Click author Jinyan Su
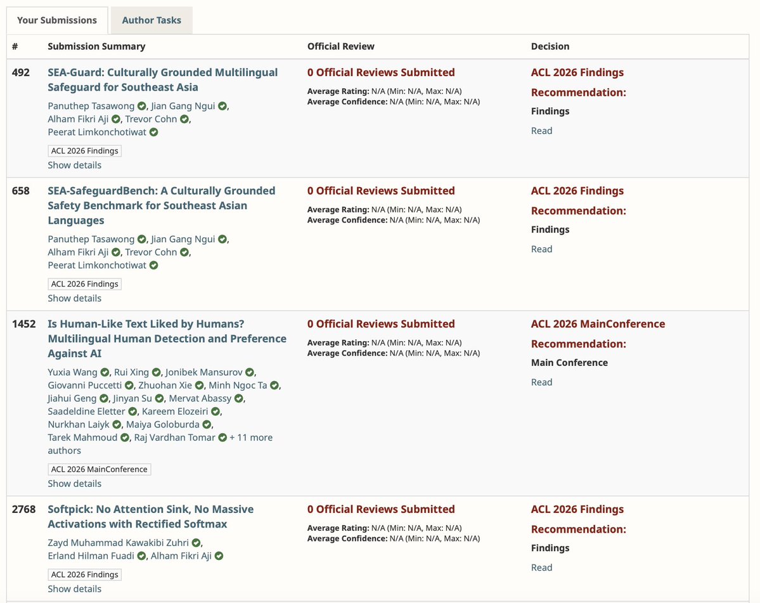The image size is (760, 603). pyautogui.click(x=132, y=398)
